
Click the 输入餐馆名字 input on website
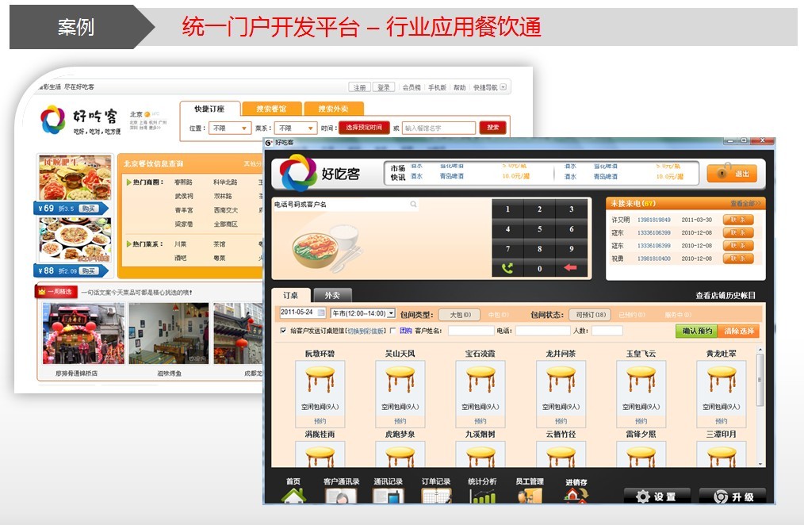[439, 128]
